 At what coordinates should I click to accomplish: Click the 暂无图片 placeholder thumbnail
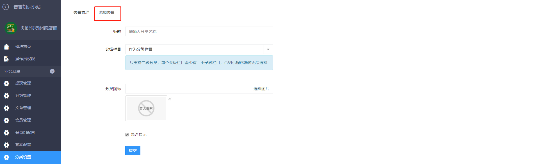(x=146, y=108)
